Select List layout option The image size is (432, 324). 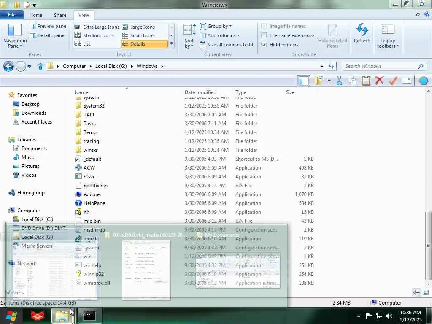click(82, 44)
